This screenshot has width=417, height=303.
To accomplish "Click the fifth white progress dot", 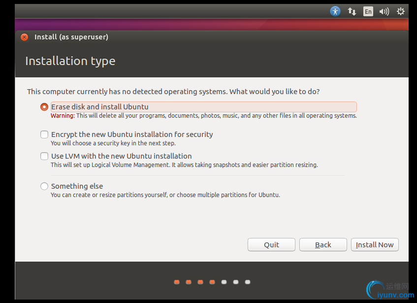I will click(224, 282).
